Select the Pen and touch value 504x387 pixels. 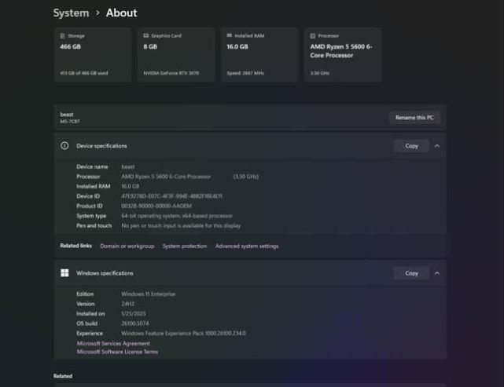pos(181,225)
